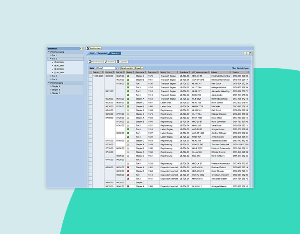Click the Löschen trash button
Screen dimensions: 300x234
[122, 62]
